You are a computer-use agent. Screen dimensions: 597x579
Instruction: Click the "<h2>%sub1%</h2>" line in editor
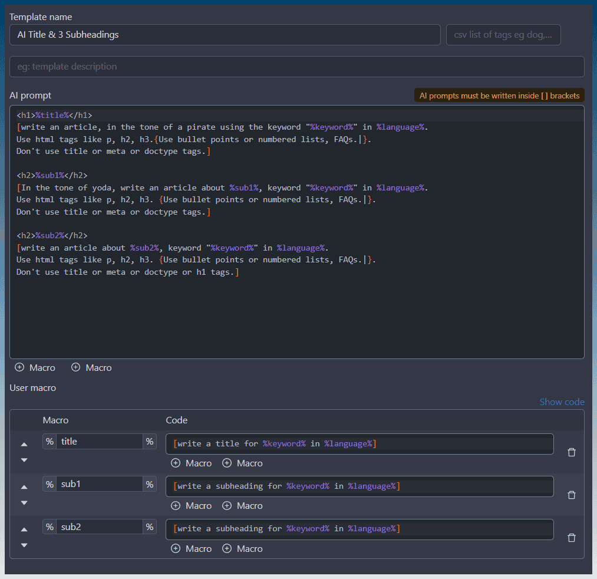pyautogui.click(x=52, y=175)
